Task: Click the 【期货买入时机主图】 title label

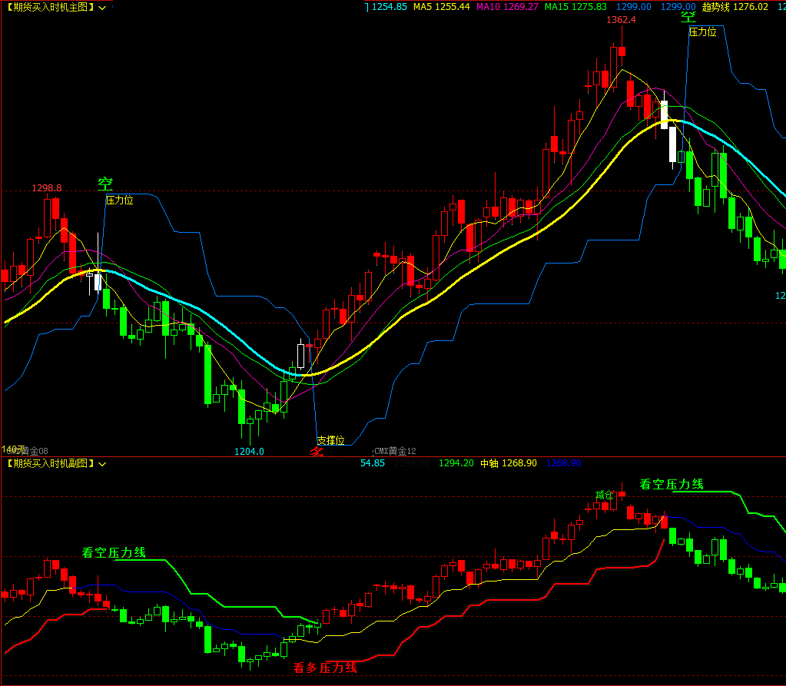Action: pos(50,7)
